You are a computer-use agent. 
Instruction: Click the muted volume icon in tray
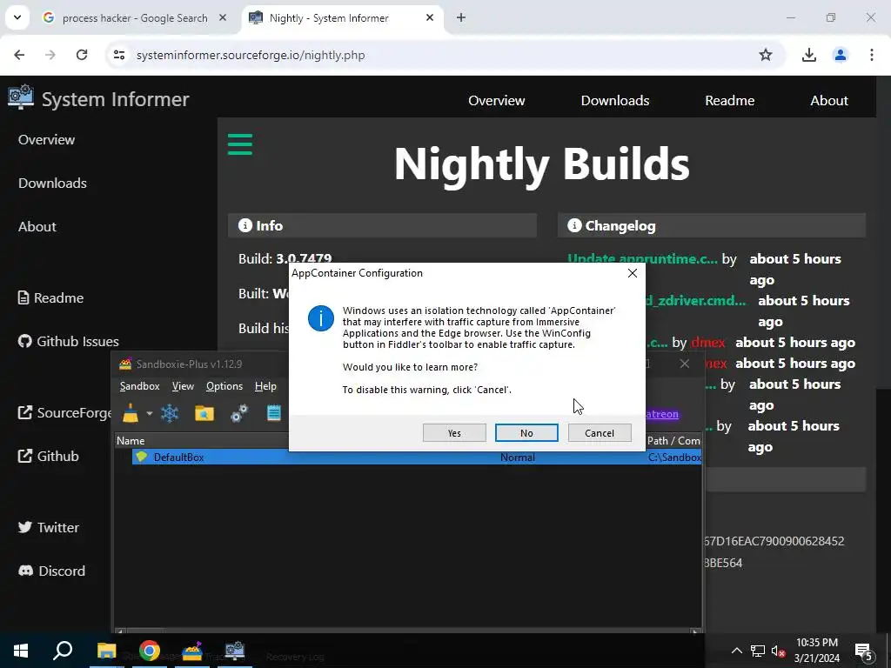pyautogui.click(x=779, y=651)
